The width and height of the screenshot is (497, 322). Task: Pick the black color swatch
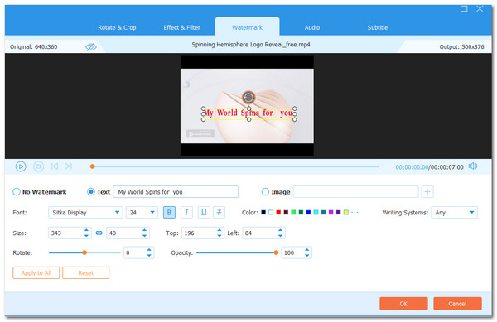(263, 212)
